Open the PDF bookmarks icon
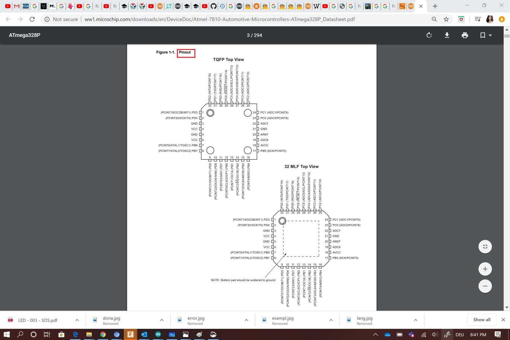The width and height of the screenshot is (510, 340). [483, 35]
